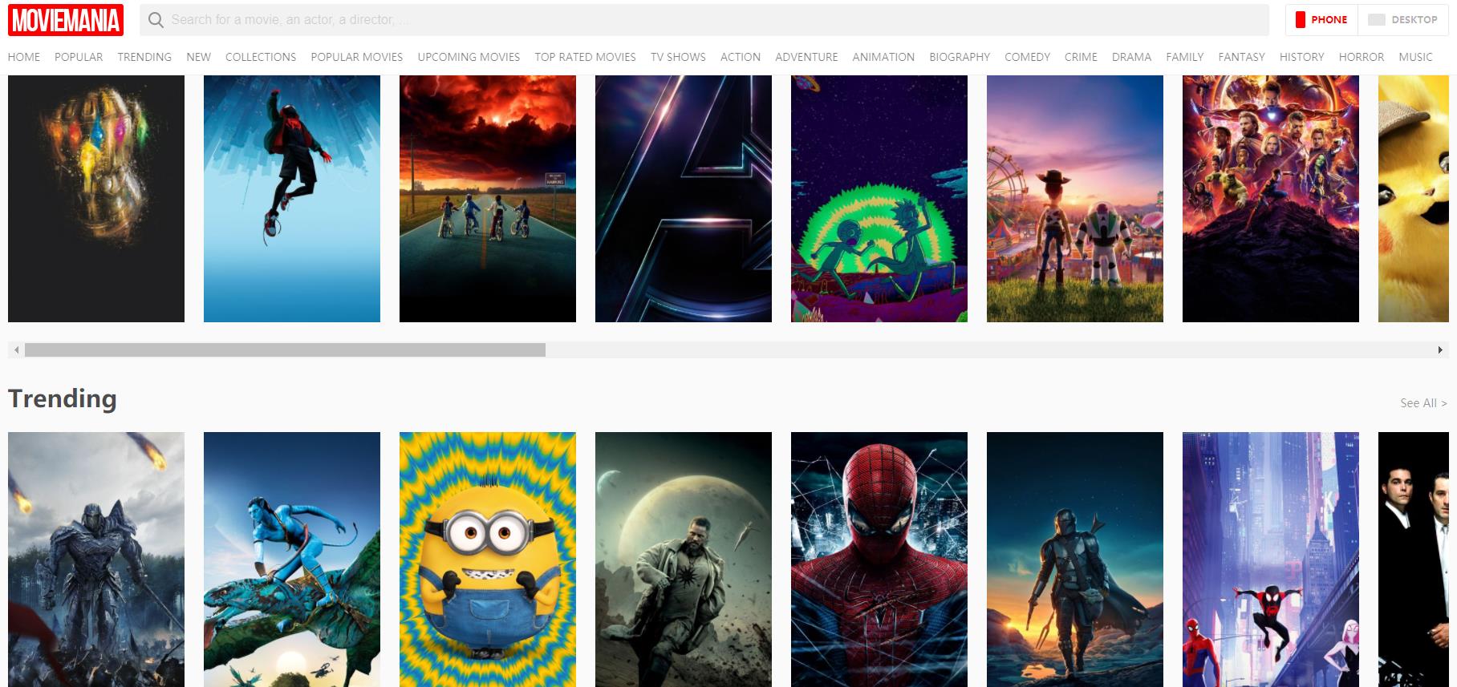Open the Stranger Things bikes poster
Screen dimensions: 1457x687
(488, 199)
